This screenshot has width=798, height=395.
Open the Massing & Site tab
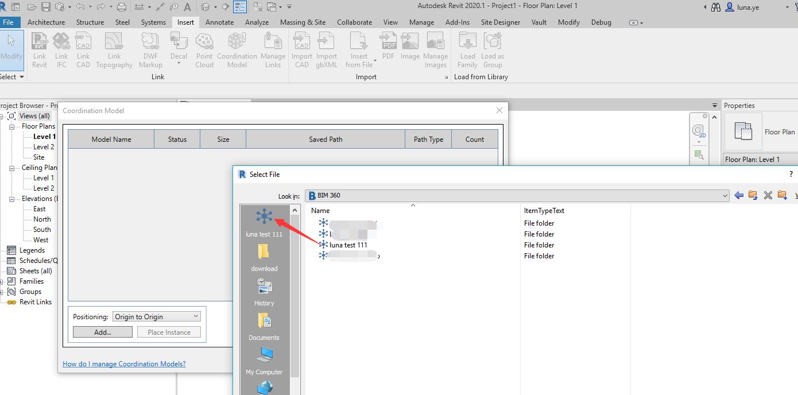303,22
